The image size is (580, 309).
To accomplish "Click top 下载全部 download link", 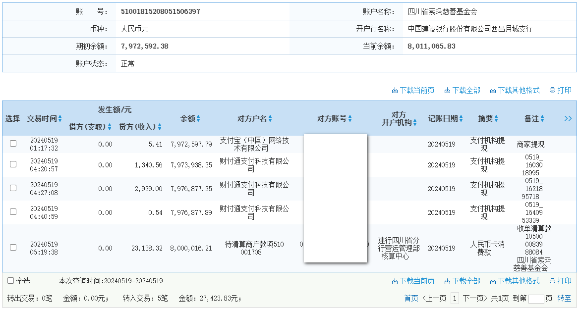I will [x=462, y=90].
